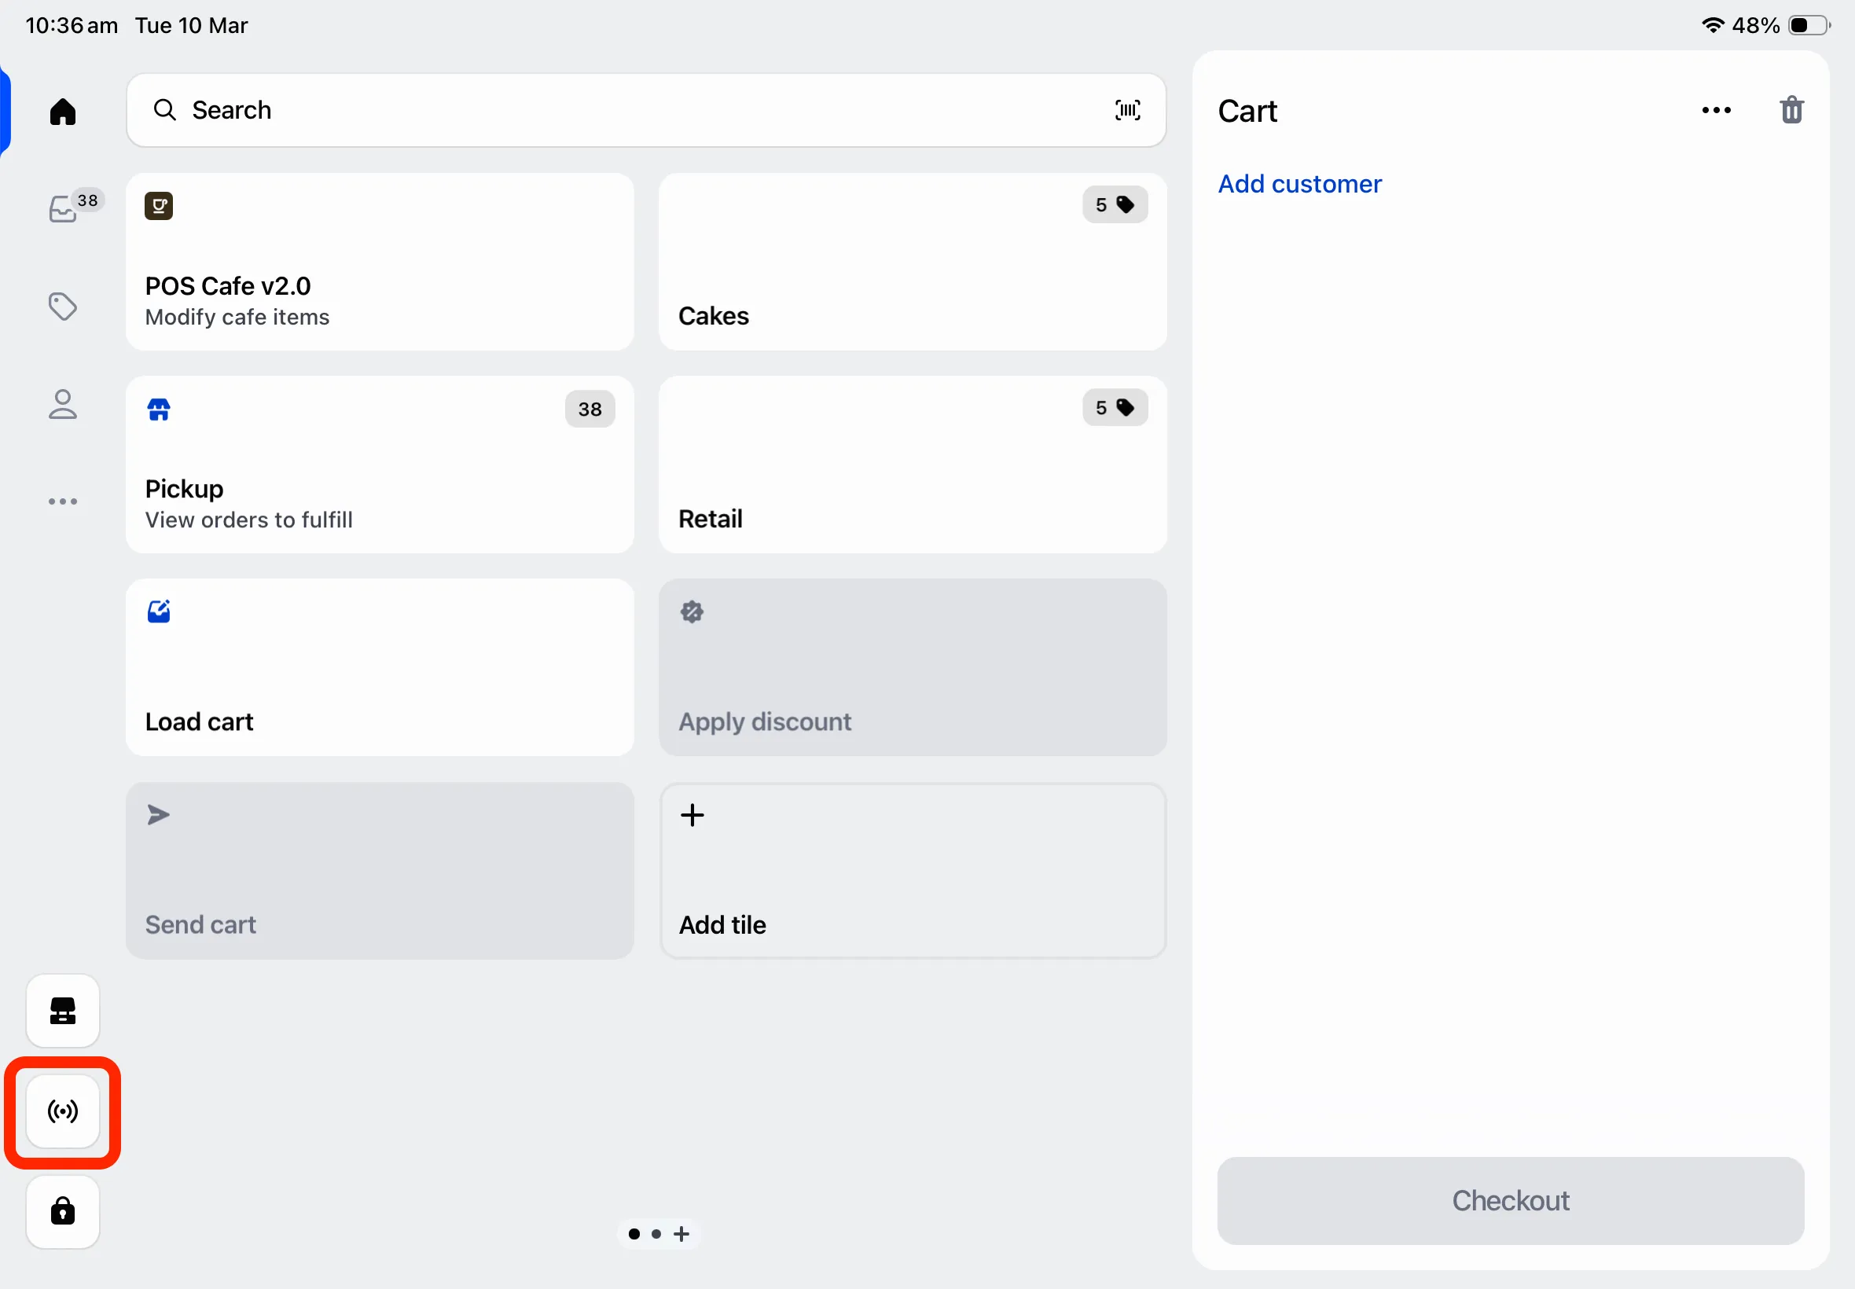
Task: Open the Cakes collection tile
Action: (913, 262)
